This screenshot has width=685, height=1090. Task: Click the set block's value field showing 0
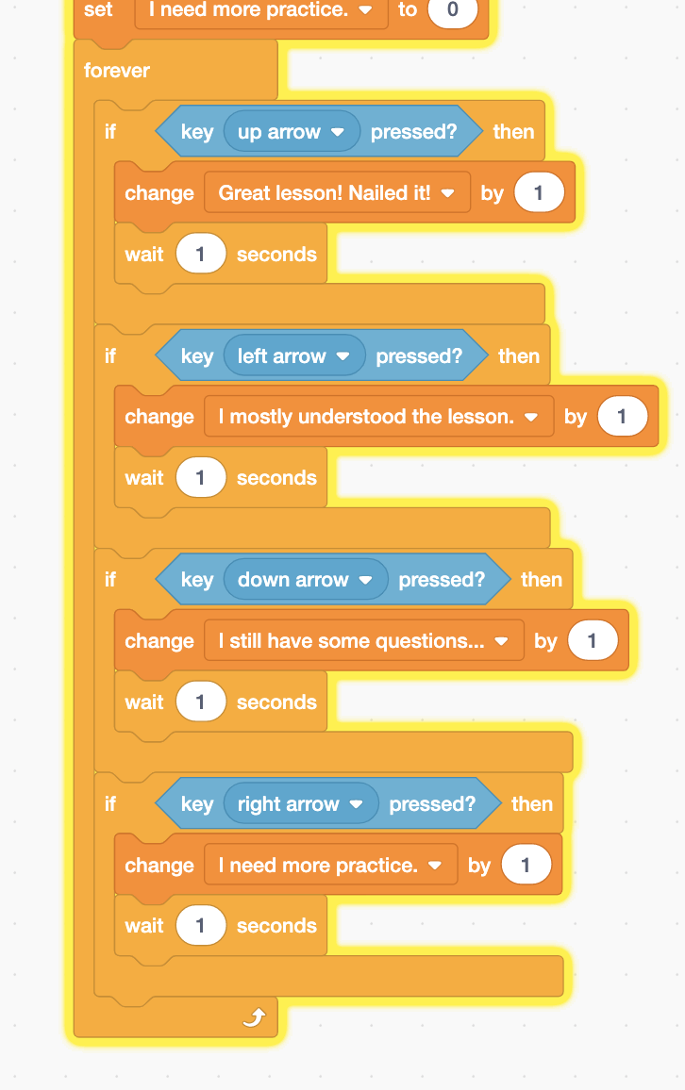point(453,11)
